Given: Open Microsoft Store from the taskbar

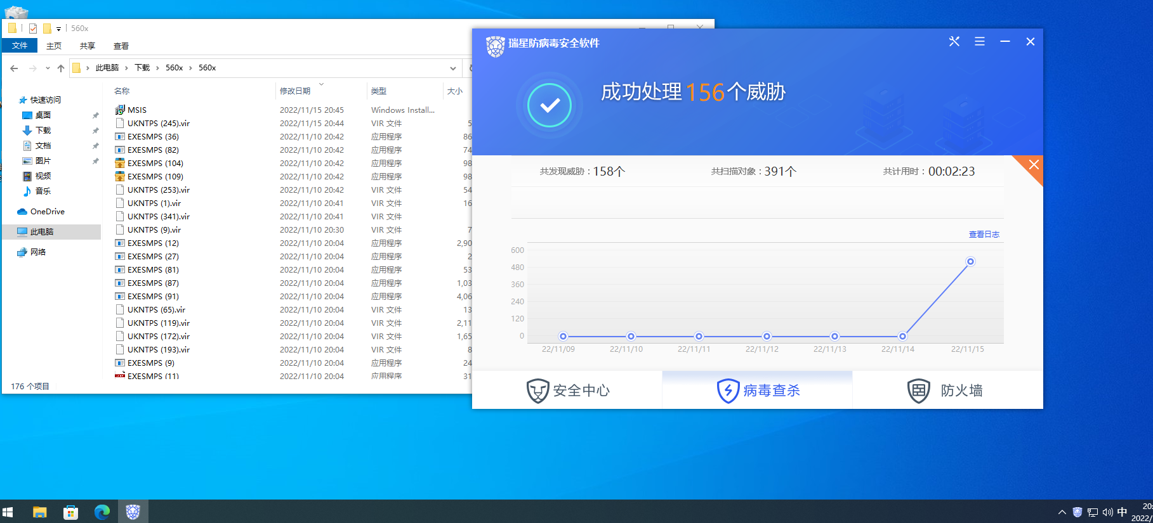Looking at the screenshot, I should (71, 512).
